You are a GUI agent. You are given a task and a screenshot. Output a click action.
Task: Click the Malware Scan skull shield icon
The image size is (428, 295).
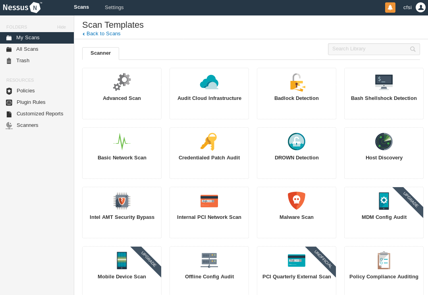297,201
